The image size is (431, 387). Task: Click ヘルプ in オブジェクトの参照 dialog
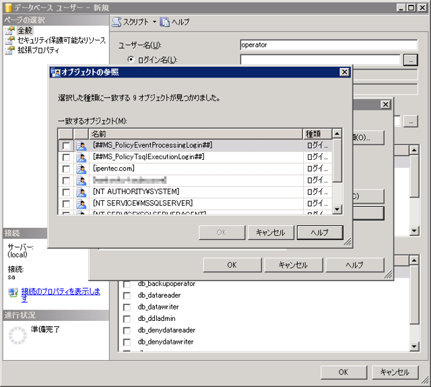tap(320, 233)
